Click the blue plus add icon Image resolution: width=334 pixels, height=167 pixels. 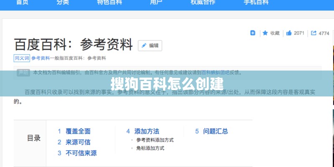tap(253, 33)
